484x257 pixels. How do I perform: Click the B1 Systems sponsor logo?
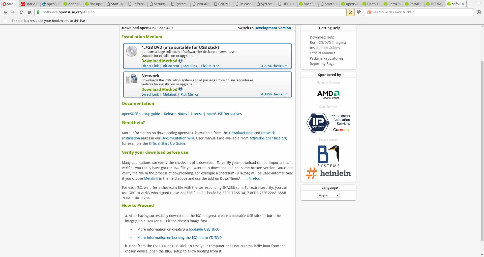328,156
